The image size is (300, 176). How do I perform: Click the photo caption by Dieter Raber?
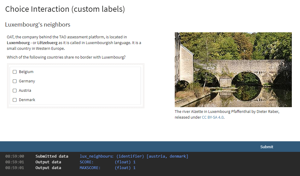(227, 112)
